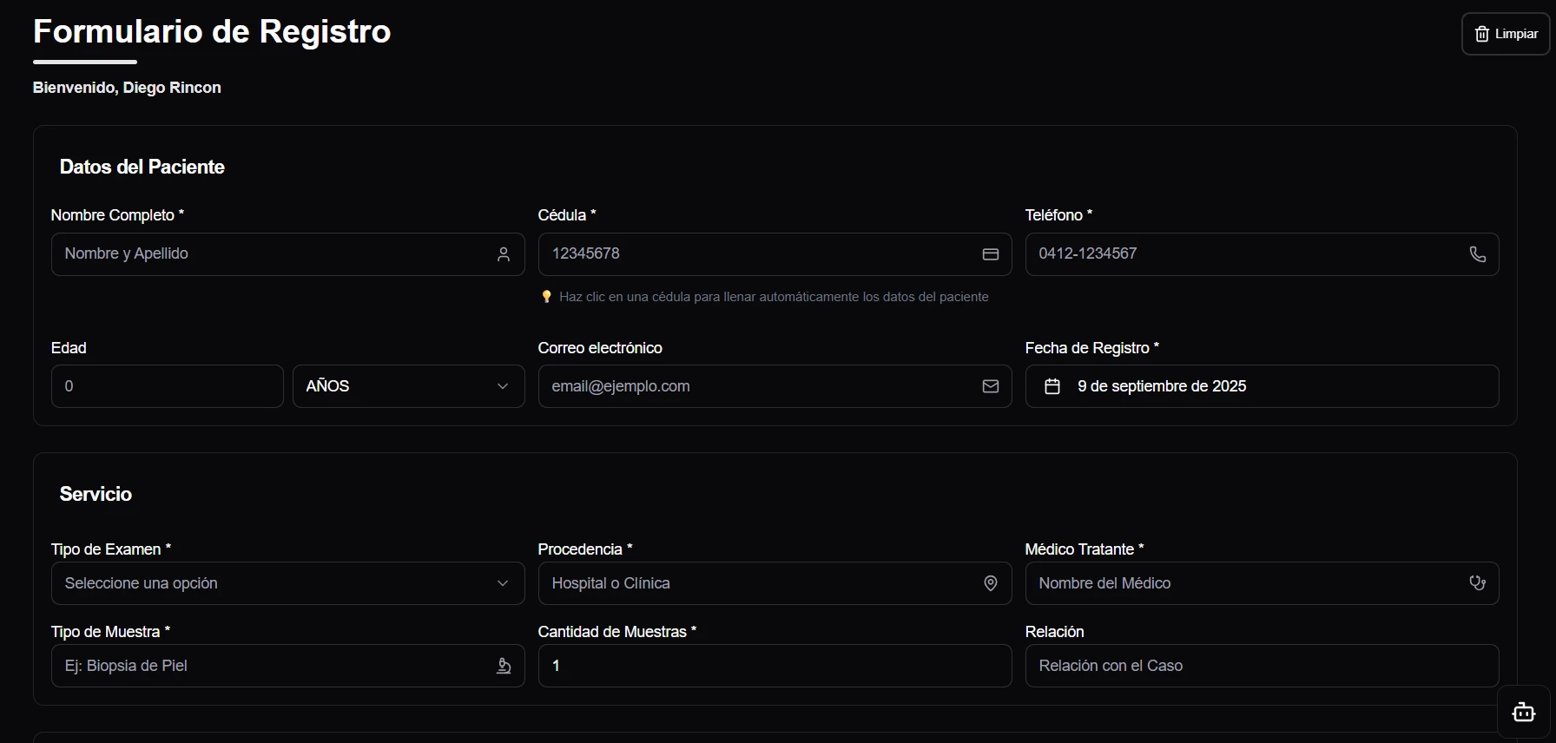Click the Relación con el Caso field
Image resolution: width=1556 pixels, height=743 pixels.
(1261, 666)
